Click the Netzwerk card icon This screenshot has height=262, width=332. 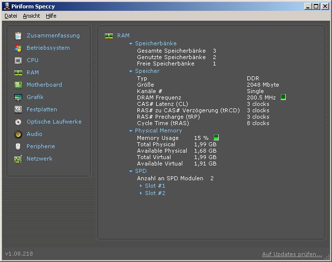tap(18, 159)
